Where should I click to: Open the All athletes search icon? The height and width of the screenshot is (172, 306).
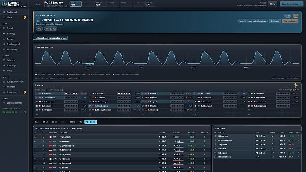pos(4,49)
